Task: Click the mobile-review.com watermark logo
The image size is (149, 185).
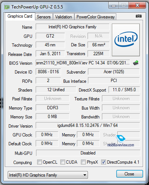Action: point(121,141)
